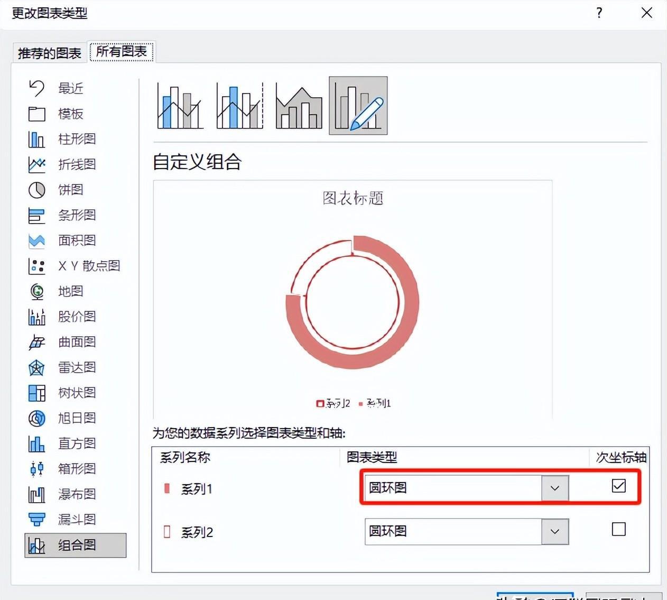Screen dimensions: 667x600
Task: Choose the Map chart (地图) icon
Action: (36, 291)
